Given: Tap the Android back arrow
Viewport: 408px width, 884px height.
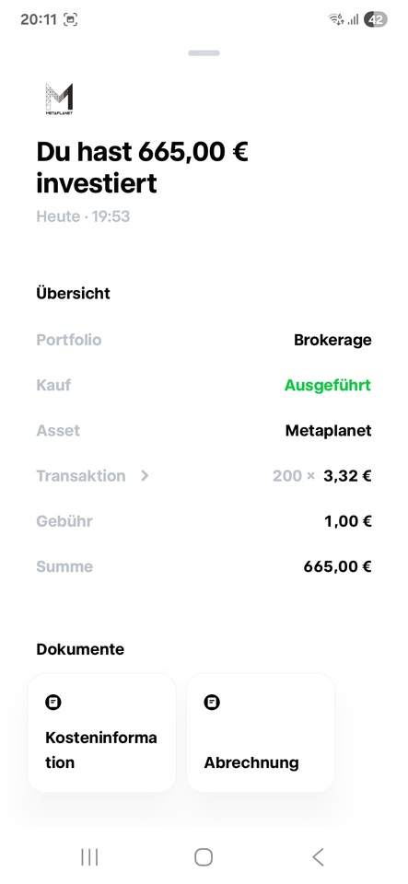Looking at the screenshot, I should [x=318, y=857].
